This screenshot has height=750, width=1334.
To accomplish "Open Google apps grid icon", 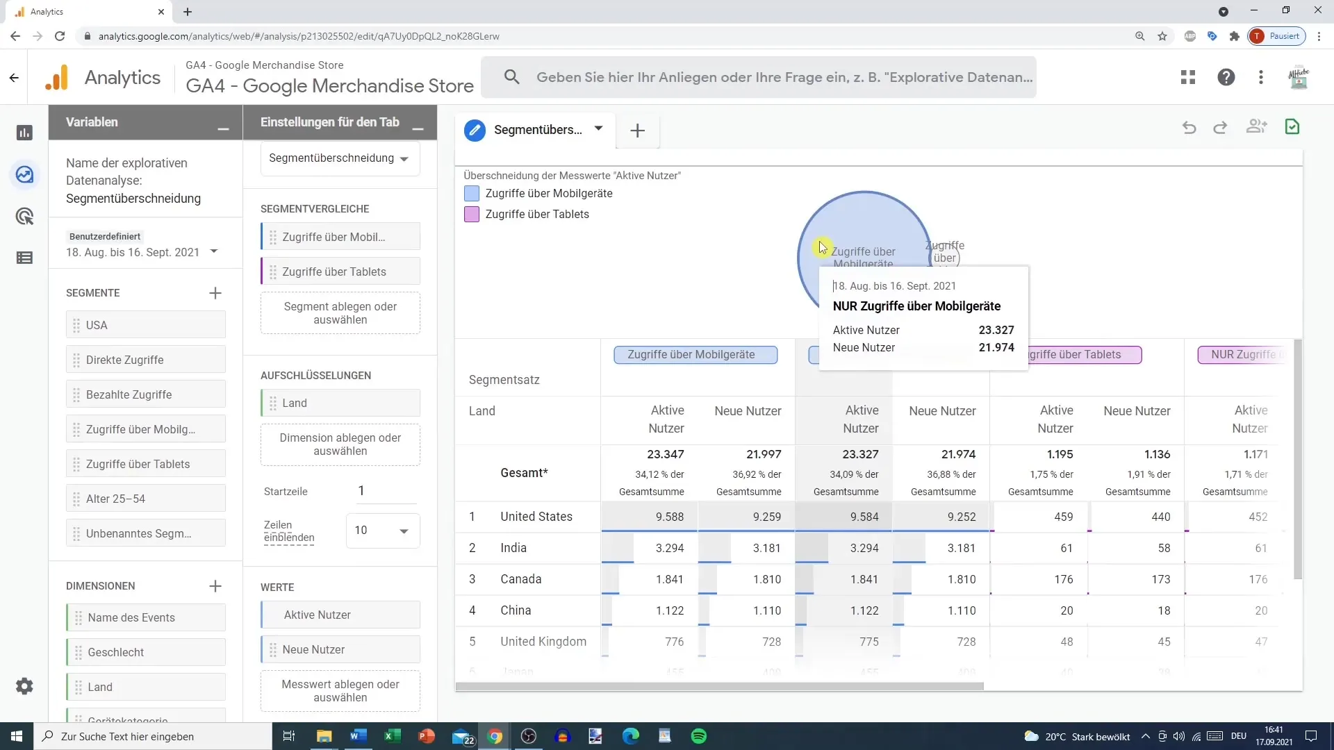I will click(1188, 77).
